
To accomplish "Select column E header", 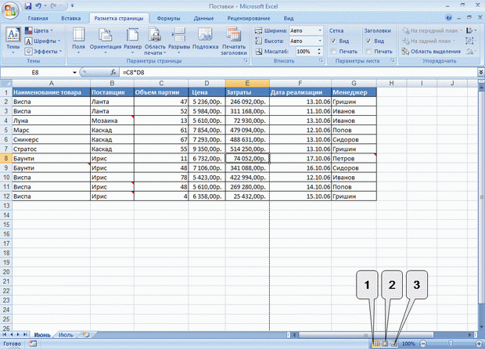I will 247,83.
